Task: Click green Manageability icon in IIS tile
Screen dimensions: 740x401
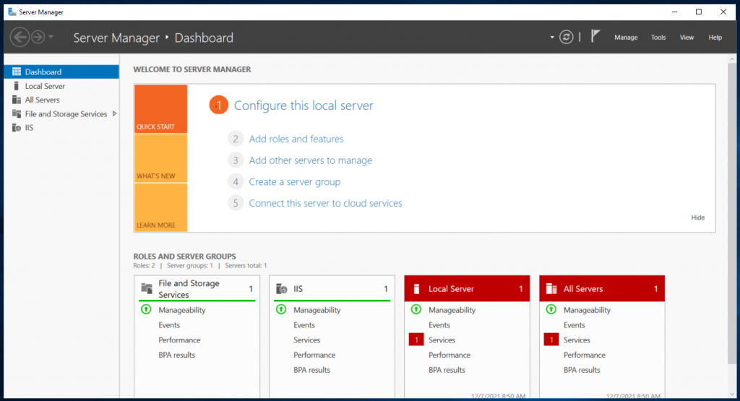Action: [281, 309]
